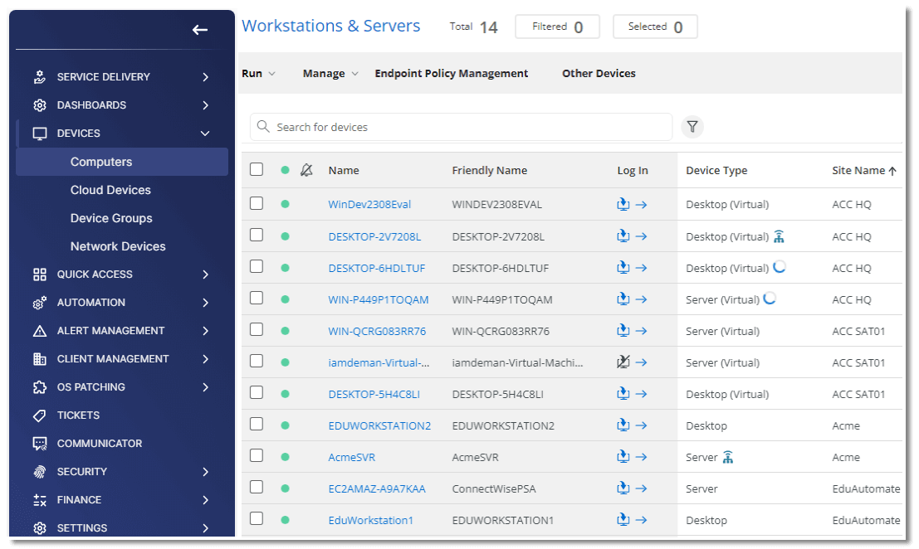Click the network probe icon next to AcmeSVR Server
The image size is (919, 549).
[728, 457]
